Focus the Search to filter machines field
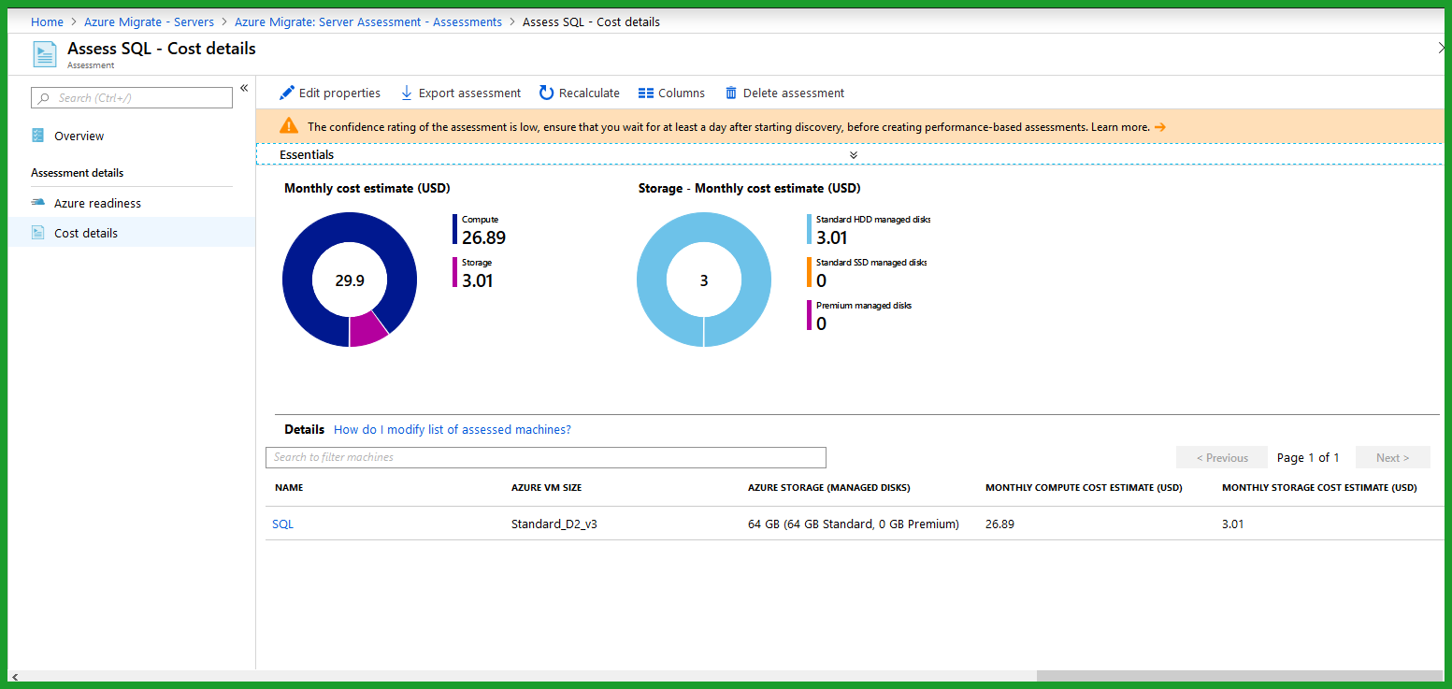The image size is (1452, 689). point(546,457)
